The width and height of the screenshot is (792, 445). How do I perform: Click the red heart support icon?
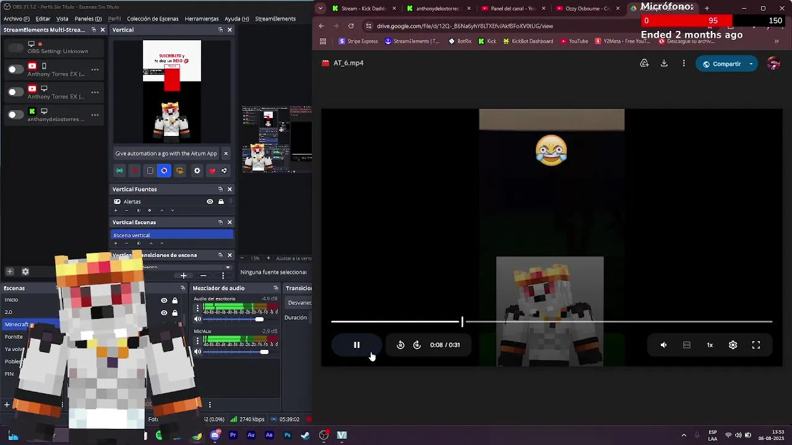(212, 171)
